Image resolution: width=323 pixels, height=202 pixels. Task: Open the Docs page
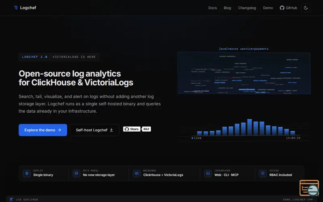(212, 8)
